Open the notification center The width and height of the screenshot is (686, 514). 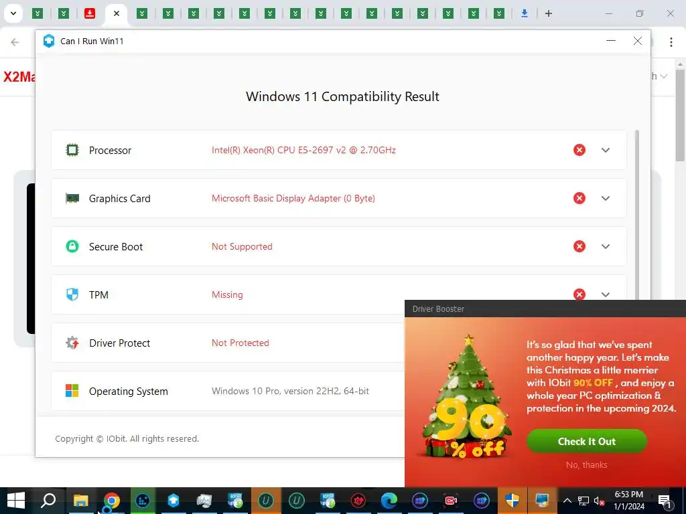click(x=665, y=501)
